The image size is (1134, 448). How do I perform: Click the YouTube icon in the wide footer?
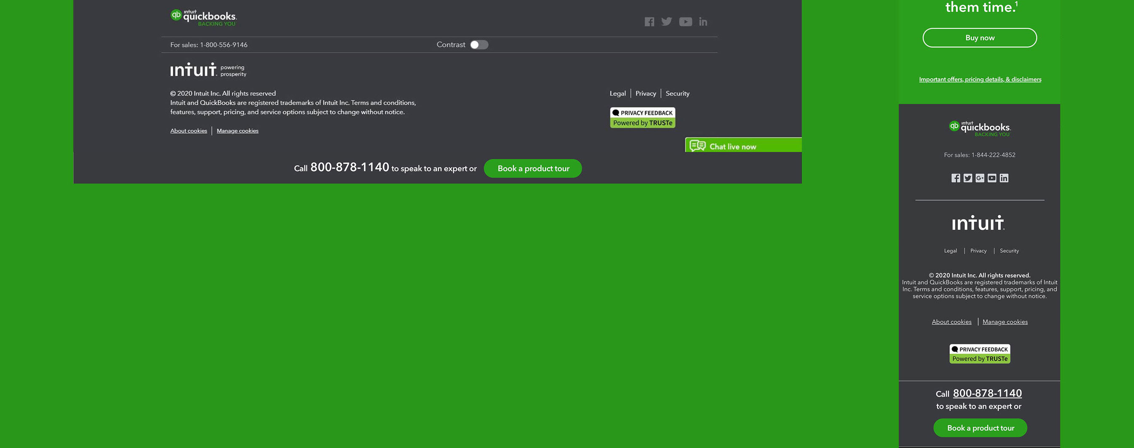pyautogui.click(x=685, y=21)
